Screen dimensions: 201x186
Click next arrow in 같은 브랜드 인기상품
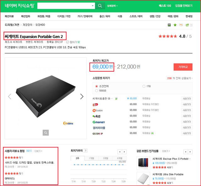click(190, 152)
